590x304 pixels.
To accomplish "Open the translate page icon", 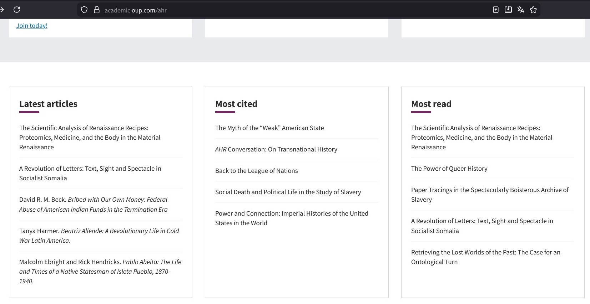I will [520, 10].
